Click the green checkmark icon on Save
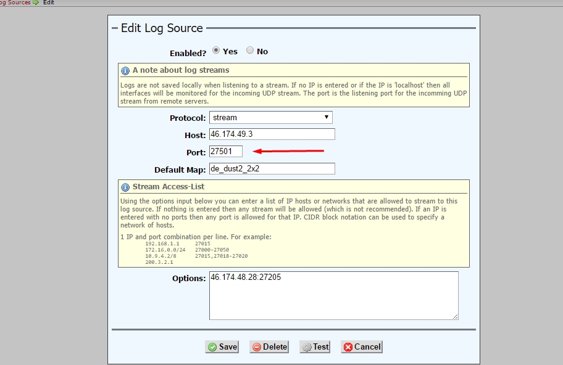Screen dimensions: 563x365 (x=212, y=347)
